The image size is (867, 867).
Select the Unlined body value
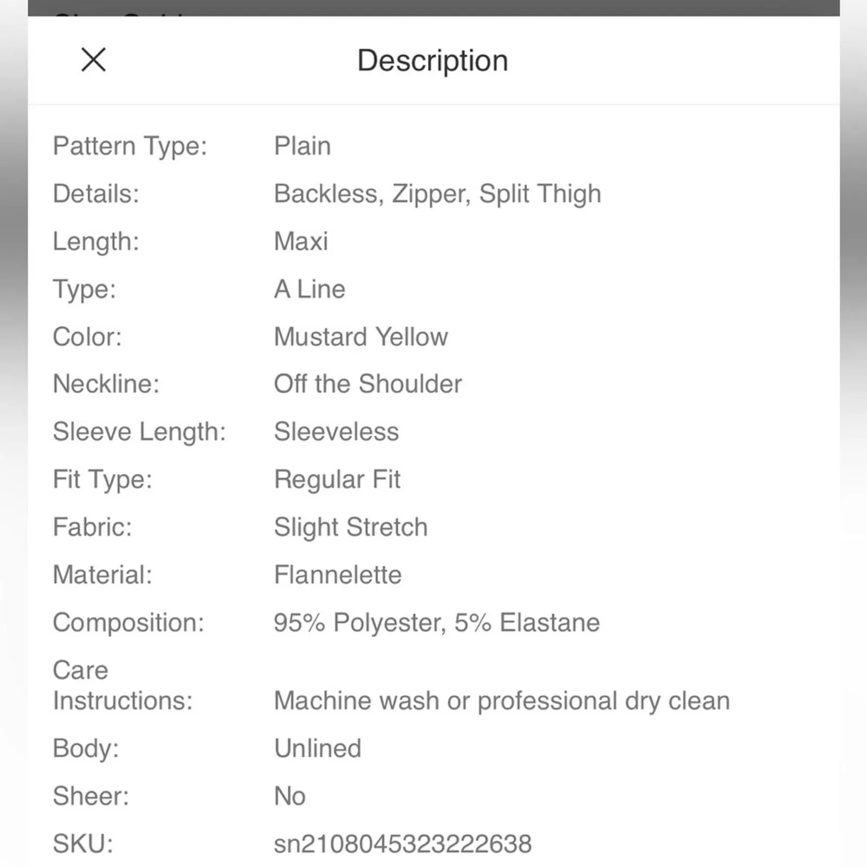point(318,748)
